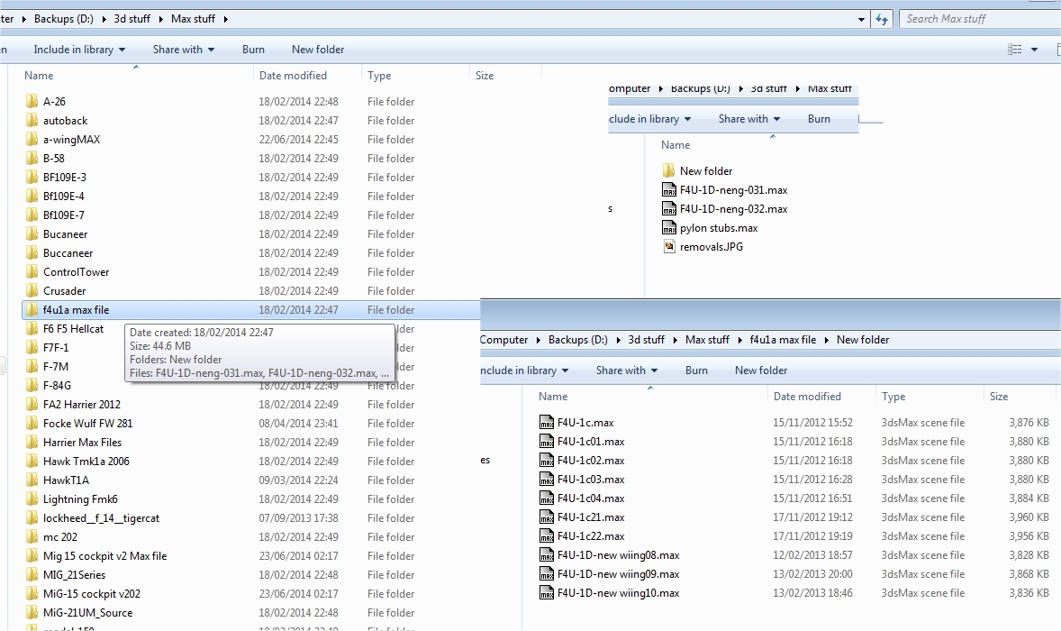Click the autoback folder icon
Screen dimensions: 1061x631
click(x=32, y=121)
